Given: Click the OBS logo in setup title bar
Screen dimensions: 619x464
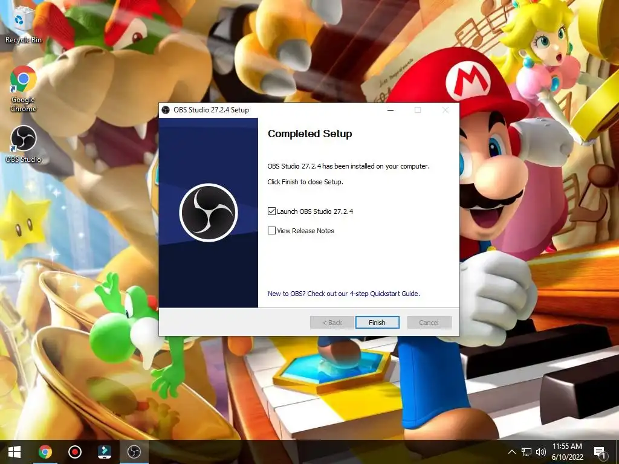Looking at the screenshot, I should point(166,110).
